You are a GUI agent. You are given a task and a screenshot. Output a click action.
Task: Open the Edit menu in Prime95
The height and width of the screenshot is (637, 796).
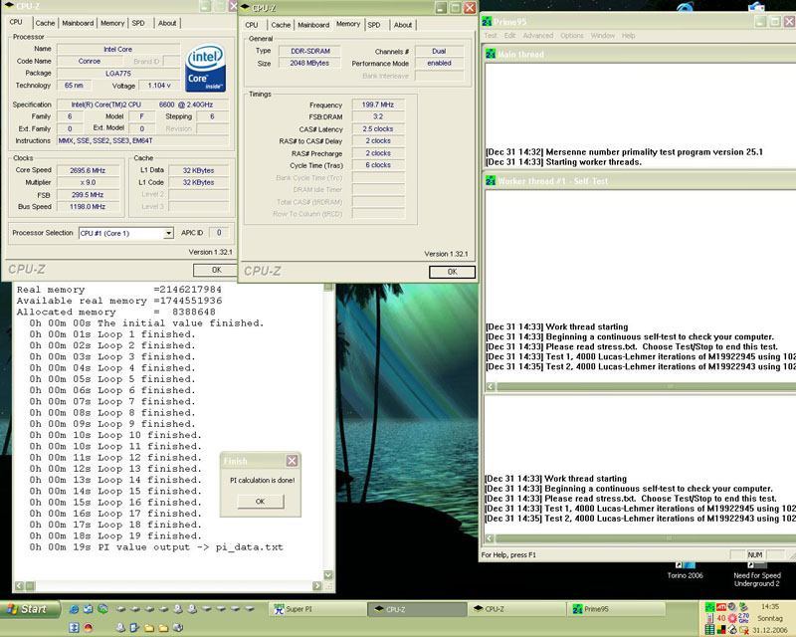click(x=509, y=35)
